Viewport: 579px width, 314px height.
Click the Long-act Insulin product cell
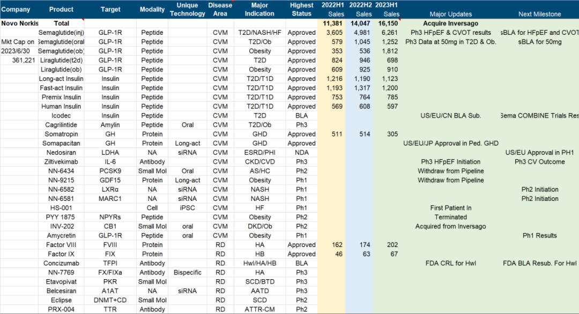61,79
